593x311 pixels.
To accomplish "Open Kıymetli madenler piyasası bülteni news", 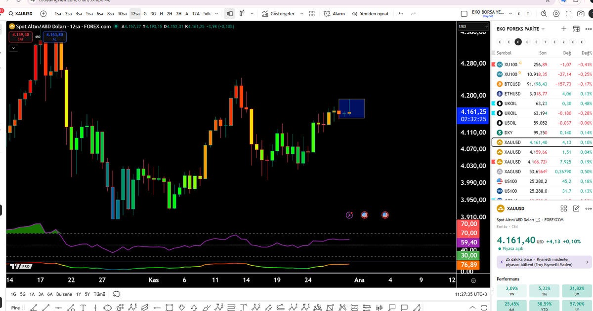I will tap(544, 262).
